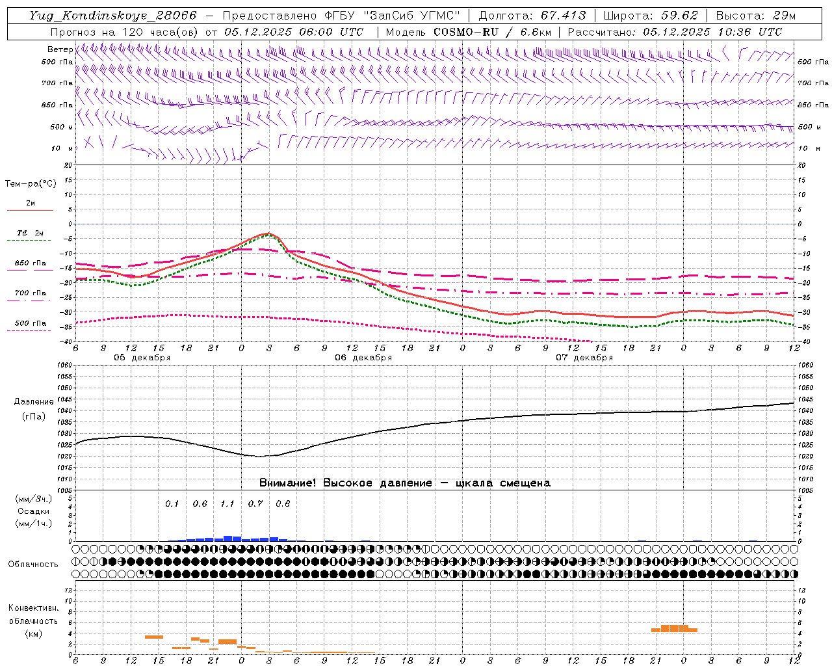Viewport: 832px width, 666px height.
Task: Click the station title Yug_Kondinskoye_28066
Action: click(x=112, y=16)
